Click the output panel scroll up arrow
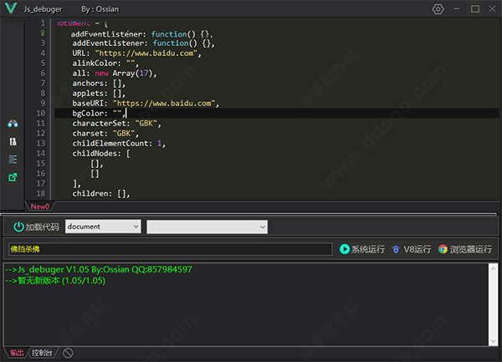The width and height of the screenshot is (502, 362). tap(493, 268)
